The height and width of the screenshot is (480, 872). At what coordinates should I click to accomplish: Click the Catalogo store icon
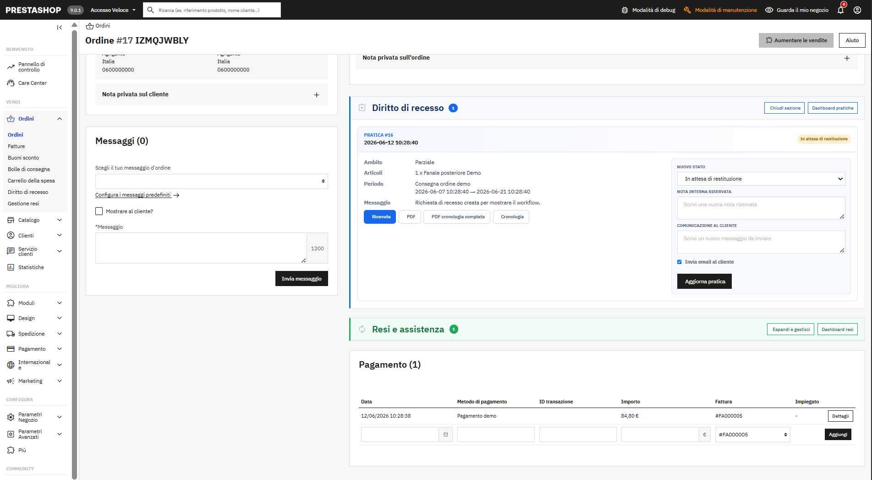[x=11, y=220]
